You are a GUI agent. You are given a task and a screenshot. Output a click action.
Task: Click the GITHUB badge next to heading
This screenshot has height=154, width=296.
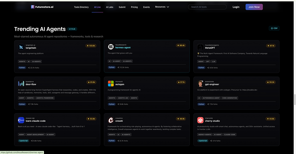coord(72,29)
